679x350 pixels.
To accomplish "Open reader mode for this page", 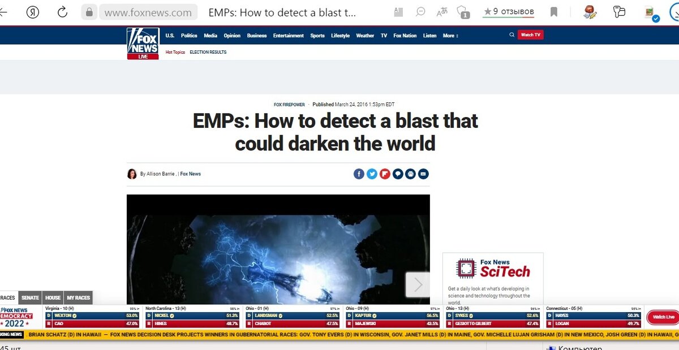I will pyautogui.click(x=398, y=12).
